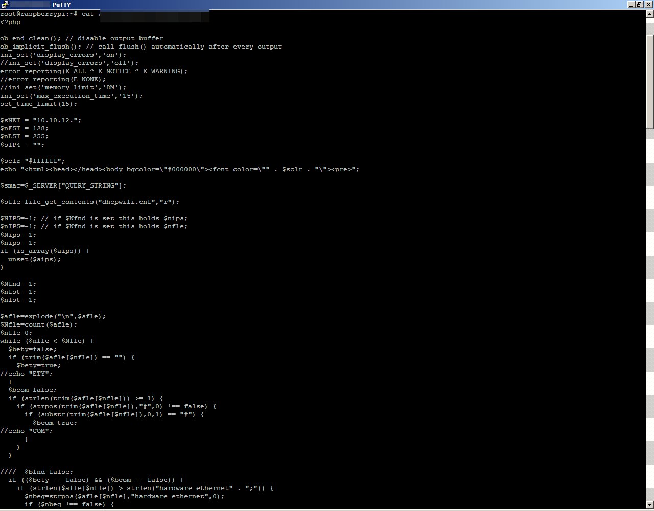
Task: Click the $bety=false line
Action: (x=33, y=349)
